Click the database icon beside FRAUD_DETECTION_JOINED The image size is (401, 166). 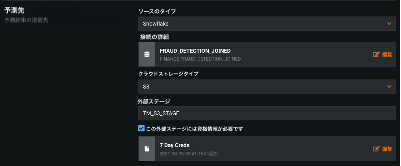[147, 55]
